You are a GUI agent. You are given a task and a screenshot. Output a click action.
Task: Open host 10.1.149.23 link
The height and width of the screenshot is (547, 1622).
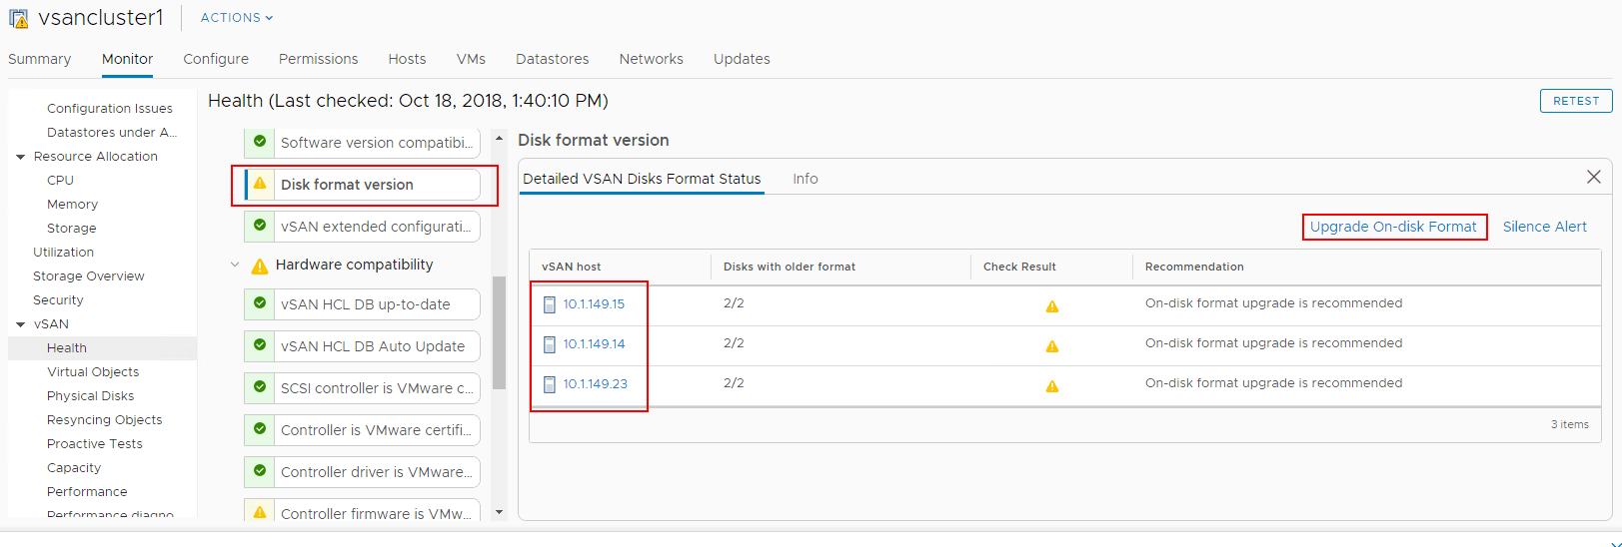click(x=595, y=384)
